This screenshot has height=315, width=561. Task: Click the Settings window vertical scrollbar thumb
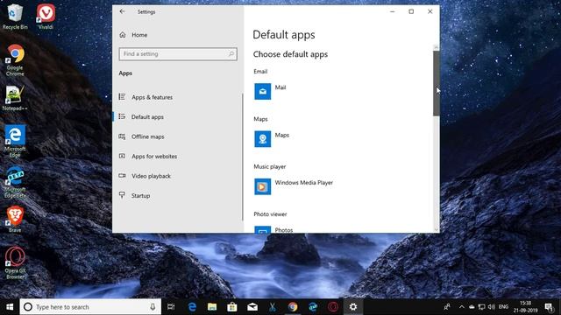437,83
